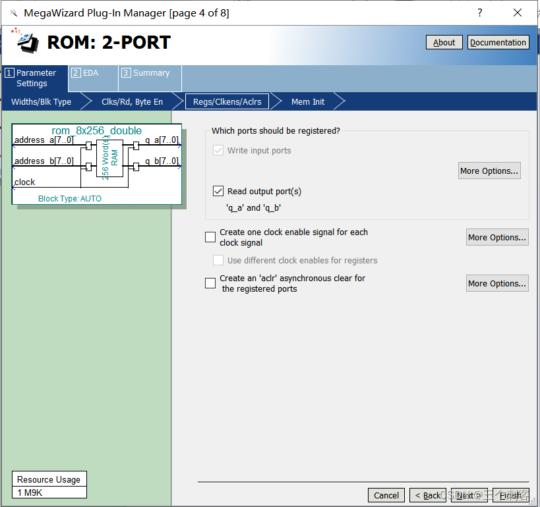This screenshot has height=507, width=540.
Task: Click the Finish button
Action: coord(511,495)
